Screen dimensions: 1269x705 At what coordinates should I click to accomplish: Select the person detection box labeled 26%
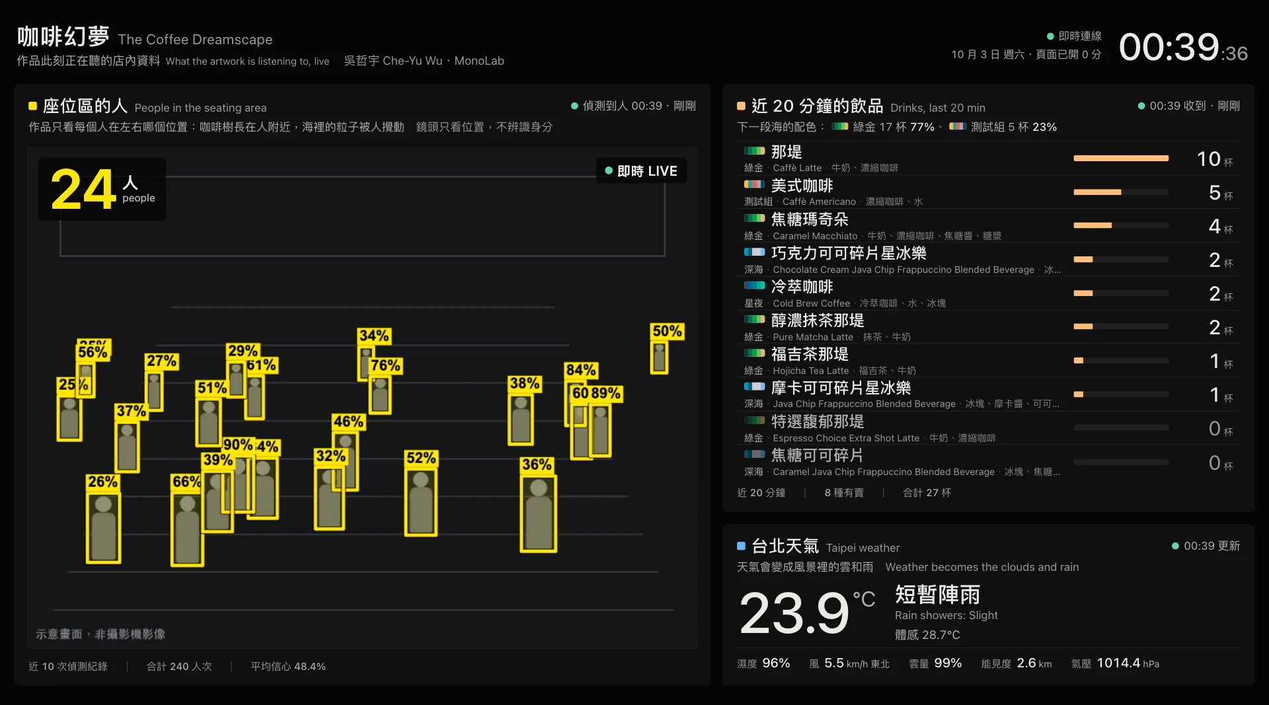[103, 528]
